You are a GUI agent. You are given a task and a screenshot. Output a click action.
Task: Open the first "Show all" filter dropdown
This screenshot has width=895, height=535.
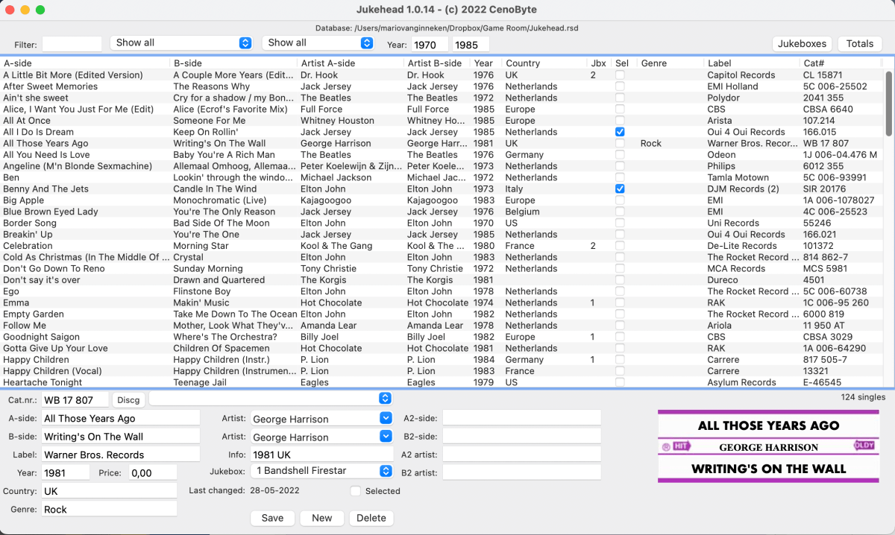coord(180,44)
